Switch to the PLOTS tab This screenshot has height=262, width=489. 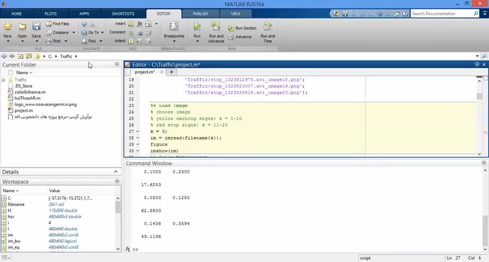(51, 14)
